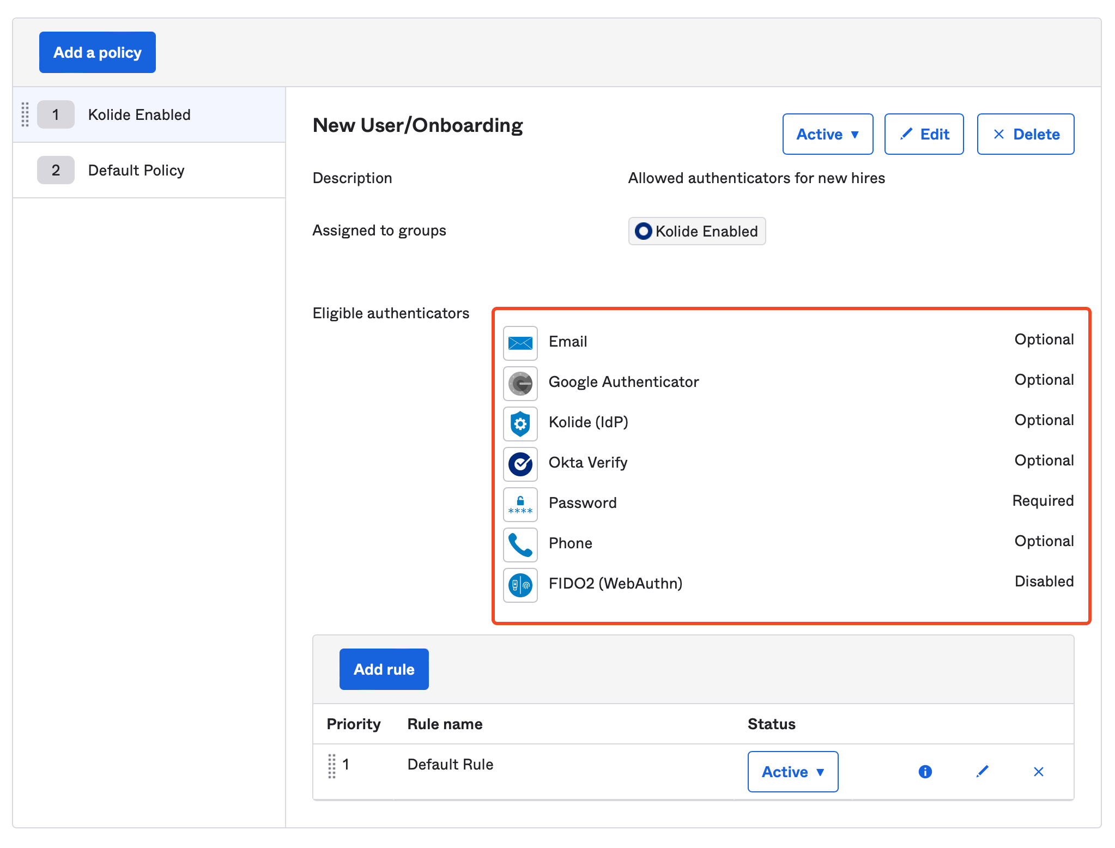Click the Rule name column header
This screenshot has width=1115, height=848.
pyautogui.click(x=445, y=724)
